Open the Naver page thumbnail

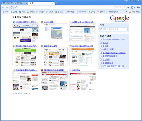26,57
